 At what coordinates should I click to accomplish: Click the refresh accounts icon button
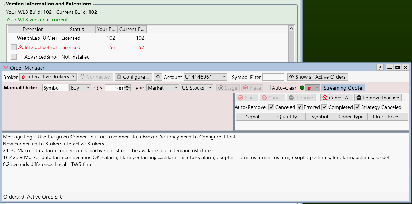coord(158,77)
